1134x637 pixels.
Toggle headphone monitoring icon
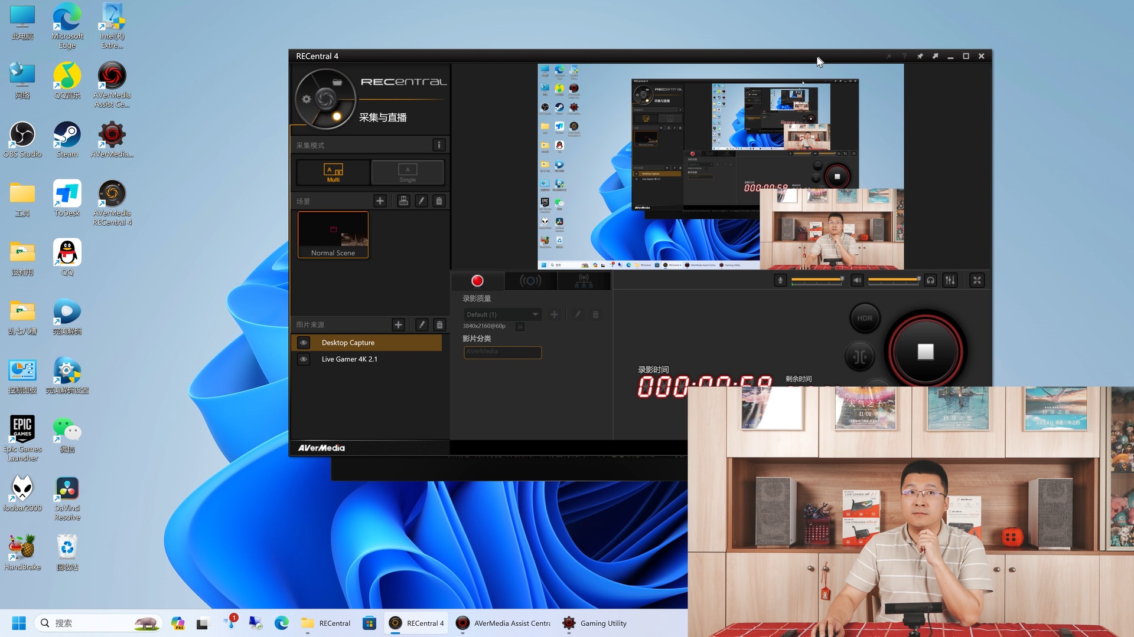click(931, 281)
